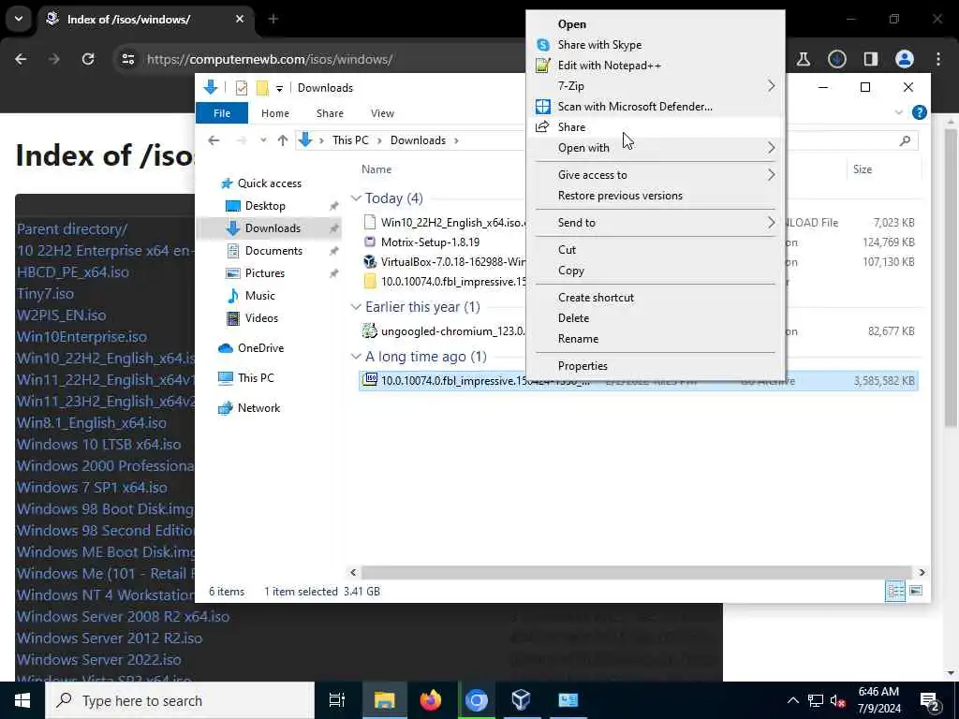Click the Task View taskbar button
This screenshot has width=959, height=719.
point(337,700)
